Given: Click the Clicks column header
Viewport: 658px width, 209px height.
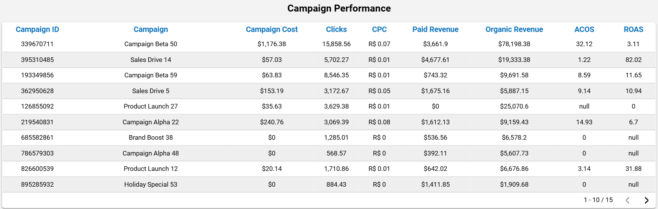Looking at the screenshot, I should [x=336, y=29].
